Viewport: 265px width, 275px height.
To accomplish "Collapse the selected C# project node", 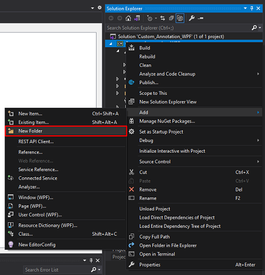I will point(111,44).
